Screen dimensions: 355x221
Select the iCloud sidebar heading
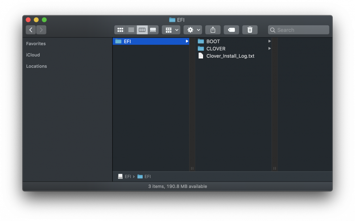click(x=33, y=55)
